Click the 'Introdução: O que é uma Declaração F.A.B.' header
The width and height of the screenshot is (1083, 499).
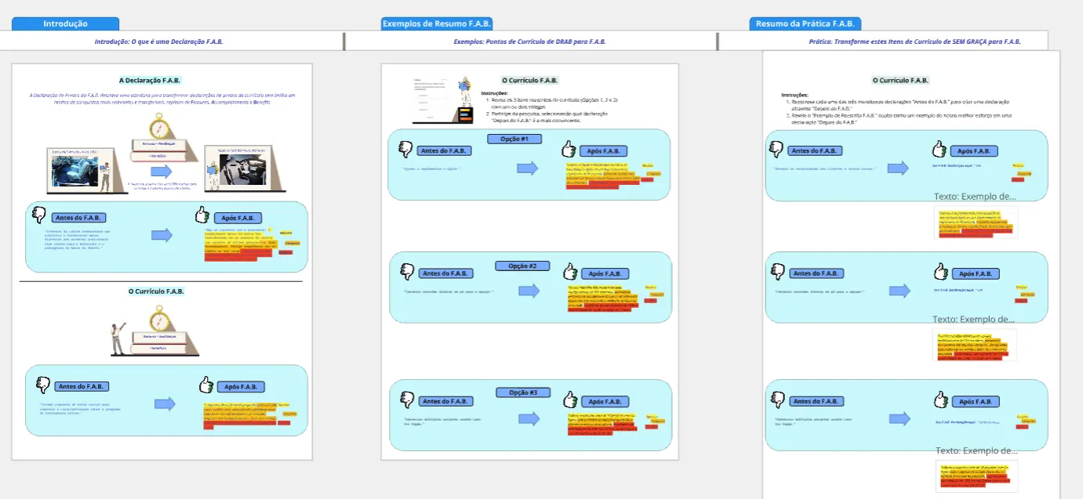point(158,42)
